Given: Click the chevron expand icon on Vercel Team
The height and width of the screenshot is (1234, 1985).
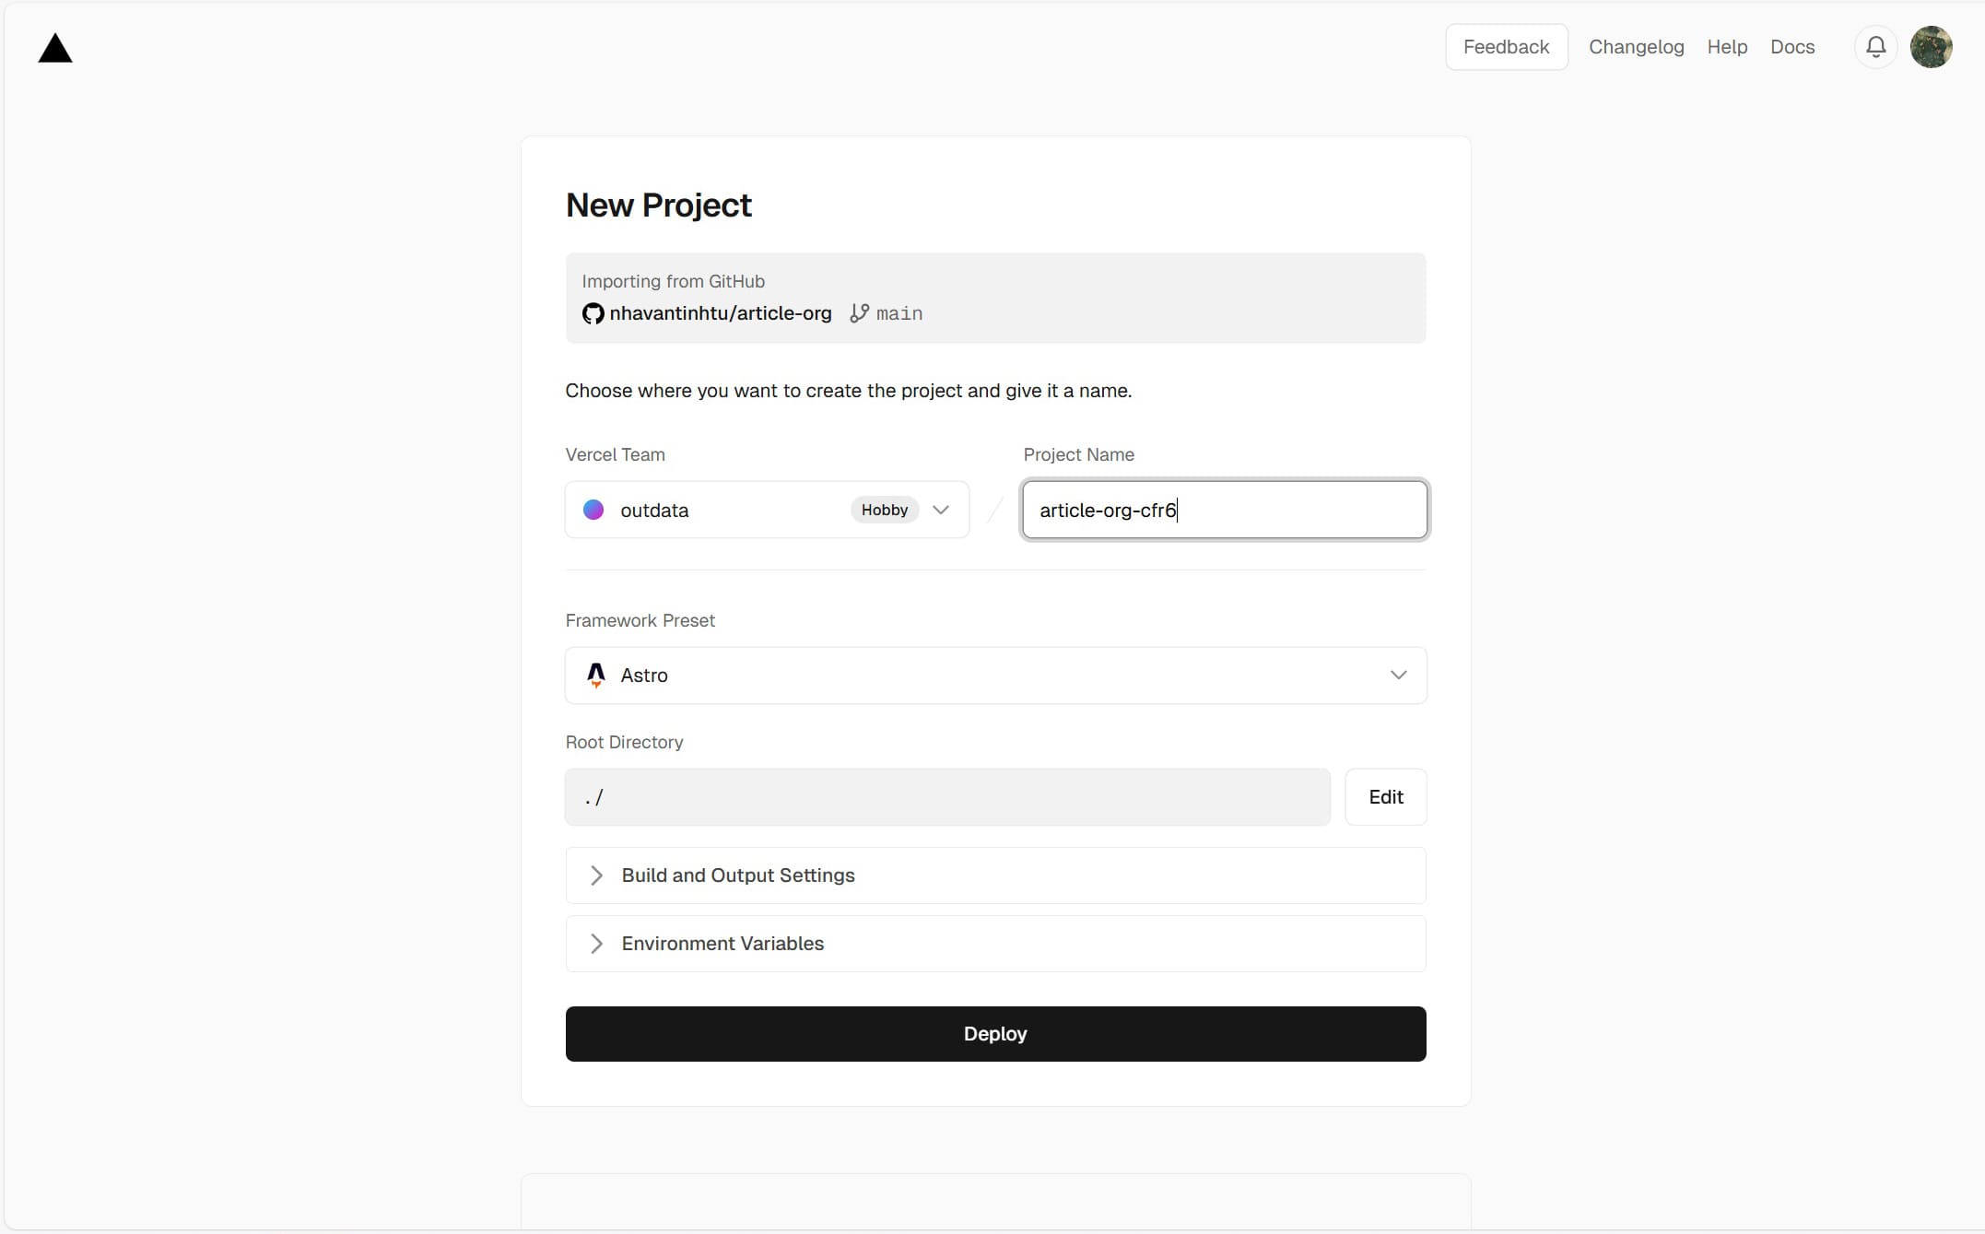Looking at the screenshot, I should [x=942, y=509].
